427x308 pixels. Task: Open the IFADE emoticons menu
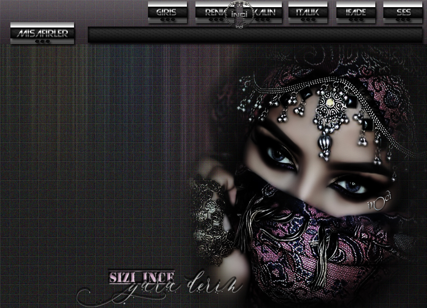coord(355,12)
